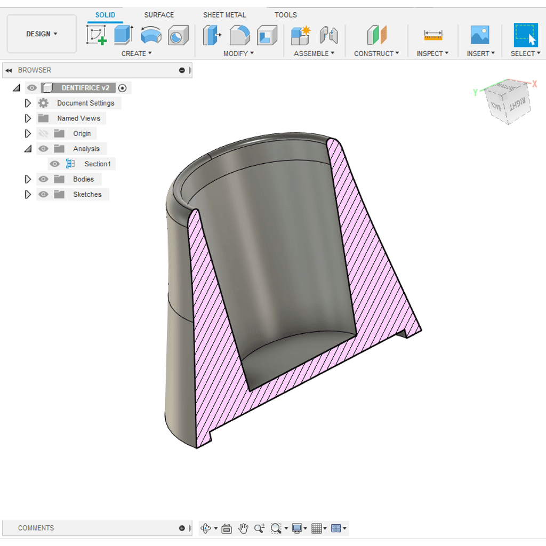Collapse the Analysis folder
The width and height of the screenshot is (546, 546).
(28, 149)
